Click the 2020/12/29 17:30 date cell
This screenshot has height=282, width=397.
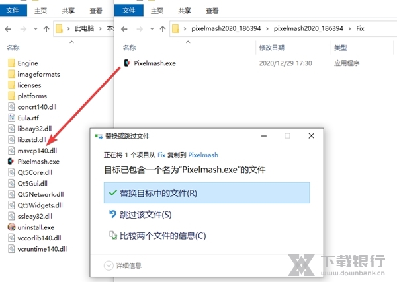(x=285, y=63)
